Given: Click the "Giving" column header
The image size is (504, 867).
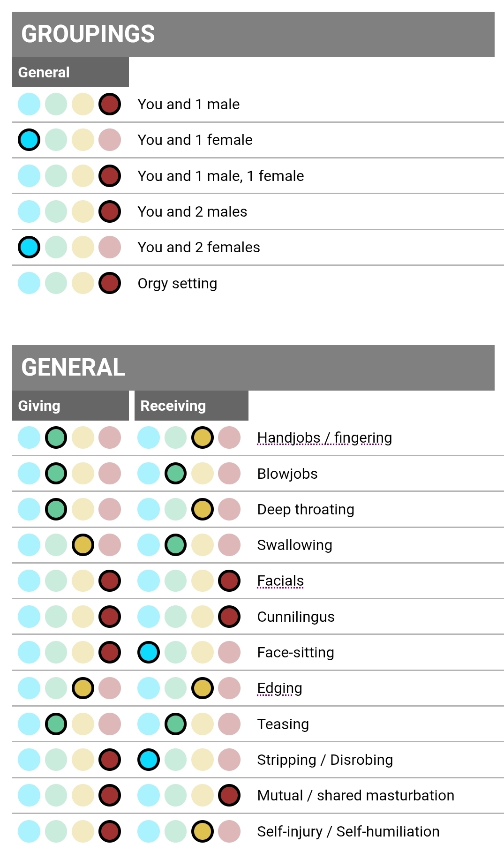Looking at the screenshot, I should tap(70, 406).
